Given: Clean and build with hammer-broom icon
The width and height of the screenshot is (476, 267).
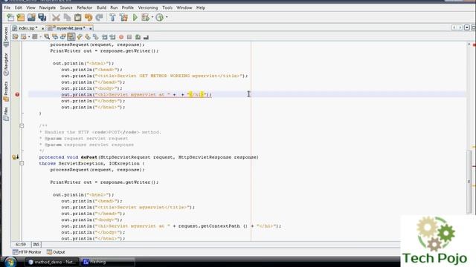Looking at the screenshot, I should click(123, 17).
